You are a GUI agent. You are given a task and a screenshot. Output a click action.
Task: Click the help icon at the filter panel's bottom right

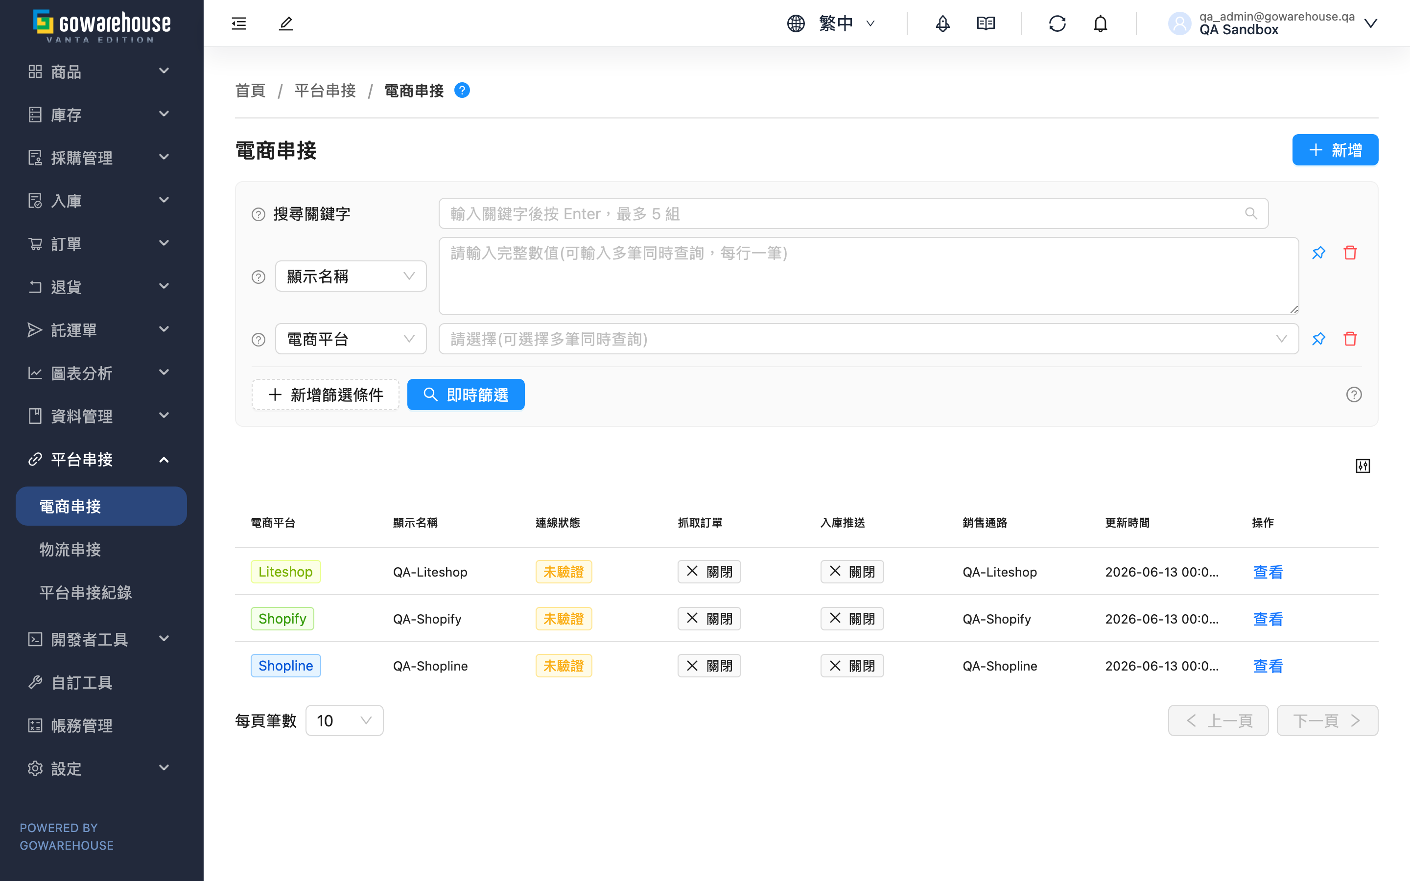(x=1354, y=394)
